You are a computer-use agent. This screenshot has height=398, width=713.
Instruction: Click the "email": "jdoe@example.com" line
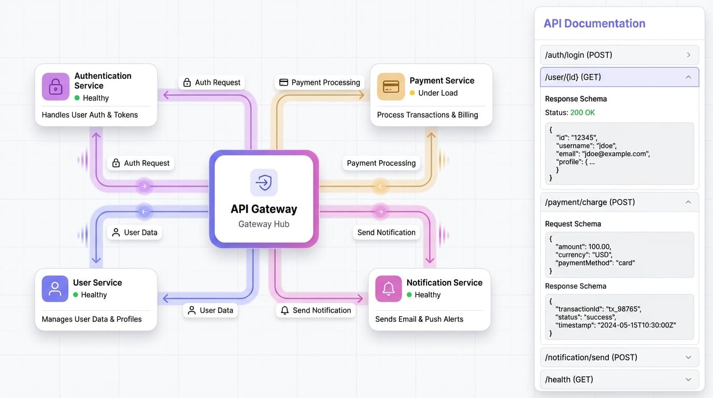pyautogui.click(x=603, y=154)
